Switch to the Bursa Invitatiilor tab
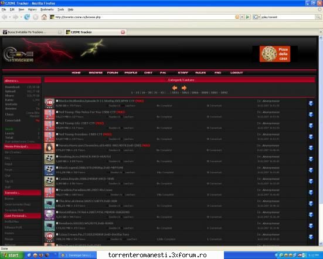323x259 pixels. point(32,32)
